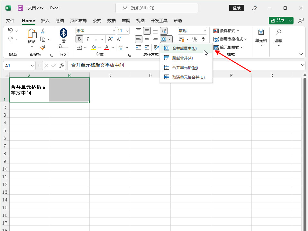This screenshot has width=308, height=231.
Task: Click the decrease indent icon
Action: coord(139,47)
